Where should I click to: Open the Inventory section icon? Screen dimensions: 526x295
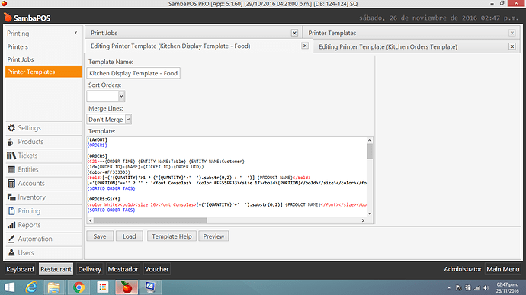click(11, 197)
